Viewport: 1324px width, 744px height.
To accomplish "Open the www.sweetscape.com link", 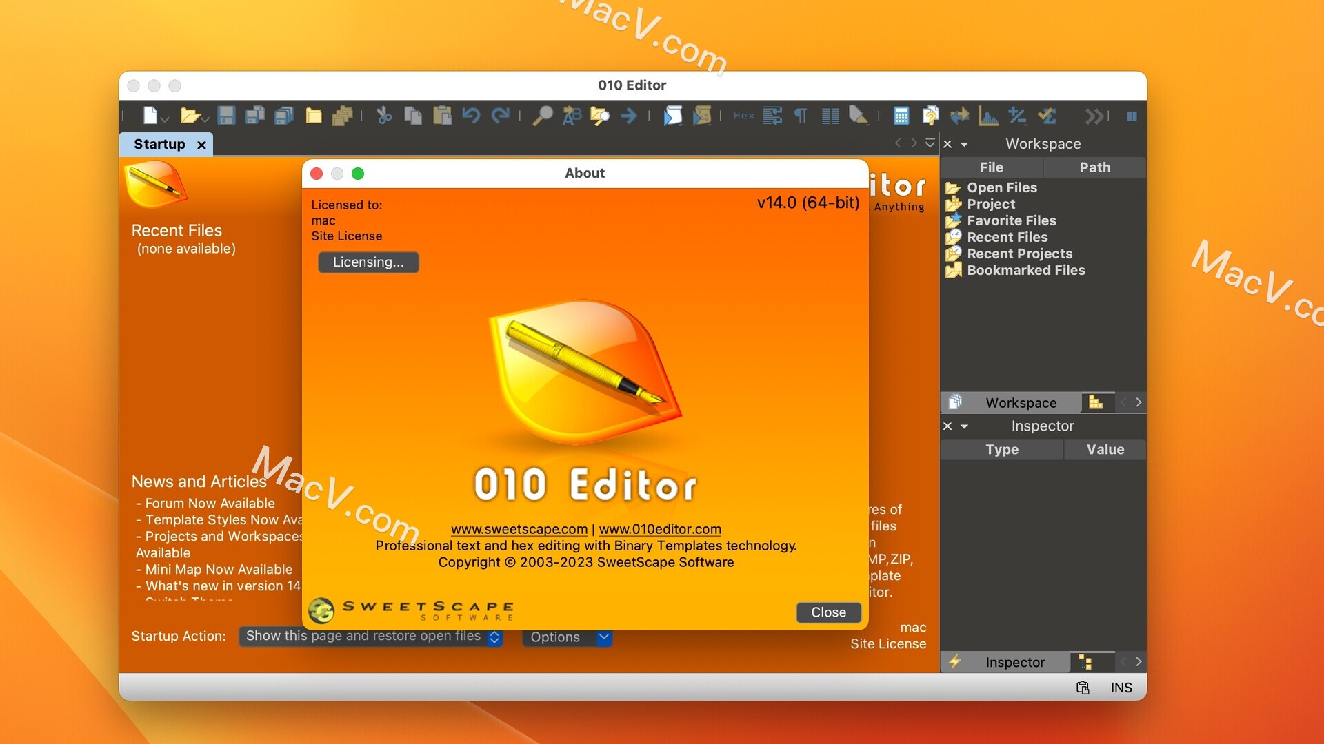I will point(519,529).
